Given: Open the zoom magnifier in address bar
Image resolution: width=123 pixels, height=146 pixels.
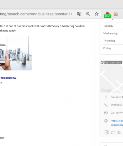Looking at the screenshot, I should click(88, 14).
